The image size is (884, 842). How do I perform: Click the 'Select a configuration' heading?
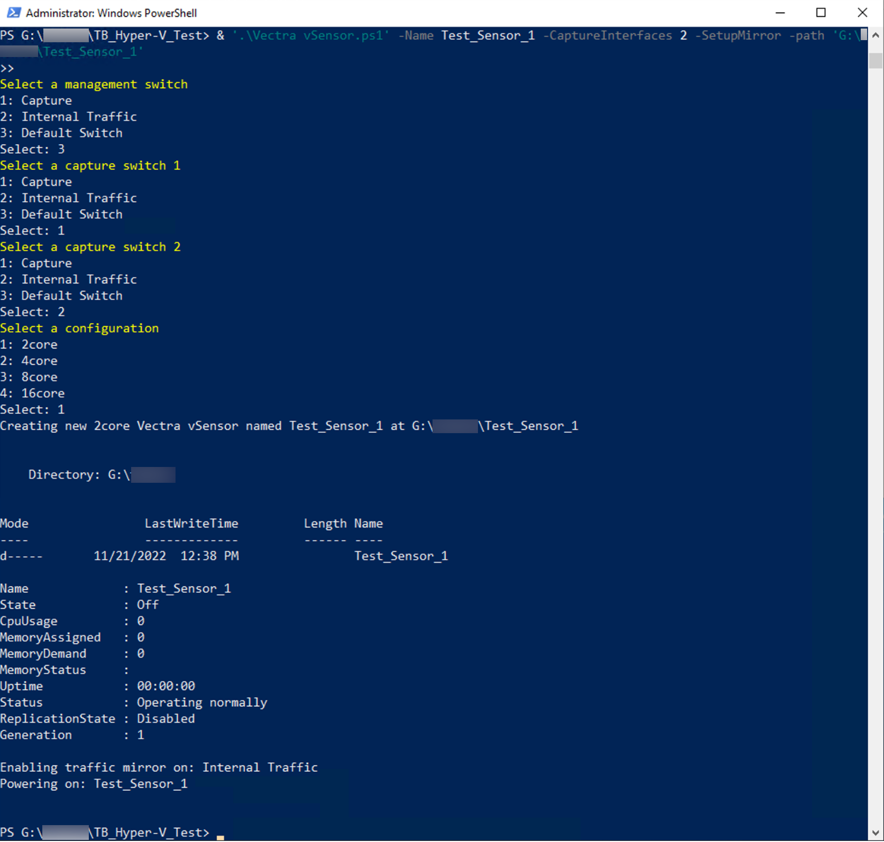point(79,329)
